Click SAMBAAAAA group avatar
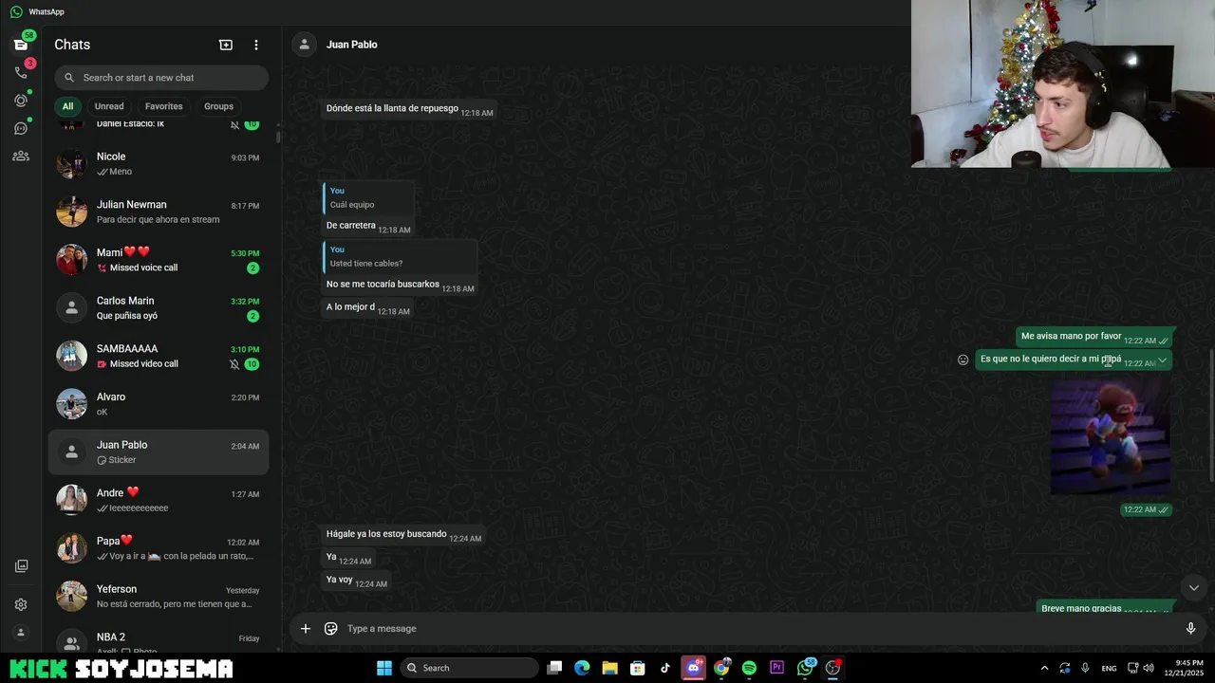 (x=71, y=356)
